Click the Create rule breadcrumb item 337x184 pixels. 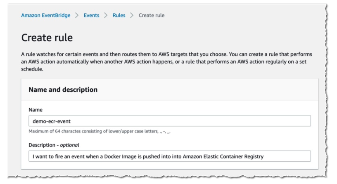(x=151, y=15)
